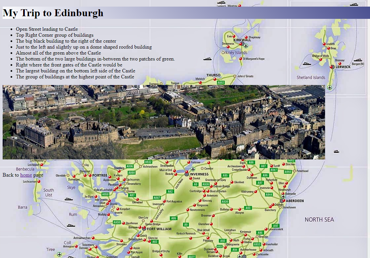The image size is (370, 258).
Task: Select list item Top Right Corner group of buildings
Action: [55, 35]
